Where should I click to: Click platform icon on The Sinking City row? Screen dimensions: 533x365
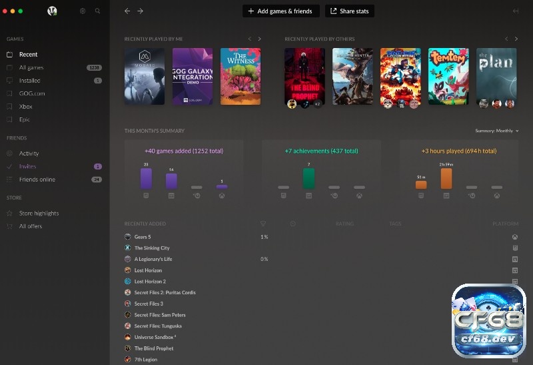(515, 248)
